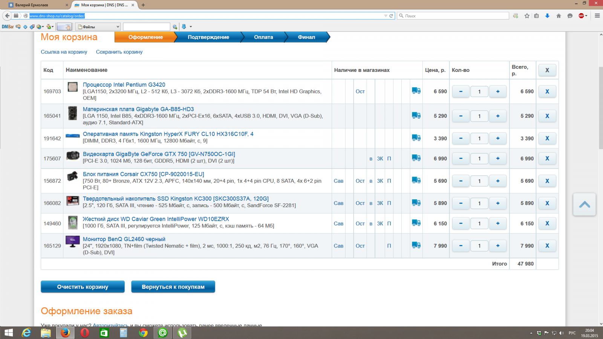Screen dimensions: 603x339
Task: Click the Adblock Plus icon
Action: pyautogui.click(x=581, y=16)
